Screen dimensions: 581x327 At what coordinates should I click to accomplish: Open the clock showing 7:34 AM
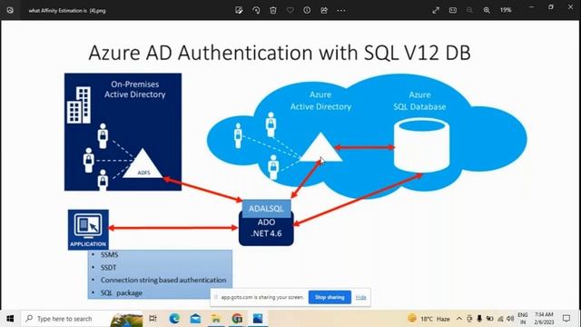pyautogui.click(x=544, y=319)
